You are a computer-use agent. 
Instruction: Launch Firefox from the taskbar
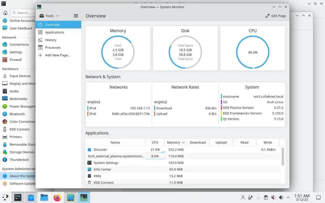pos(57,197)
